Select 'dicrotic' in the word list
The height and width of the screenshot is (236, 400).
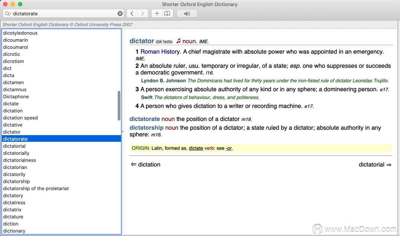click(x=61, y=54)
